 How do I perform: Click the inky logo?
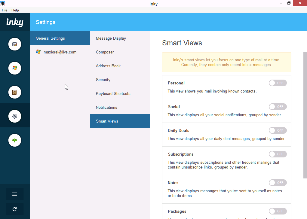tap(15, 22)
